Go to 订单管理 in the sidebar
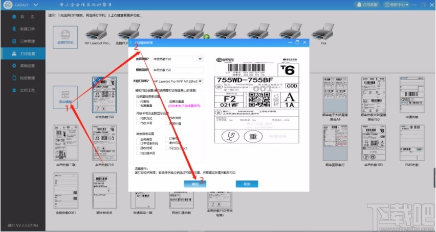 coord(23,41)
